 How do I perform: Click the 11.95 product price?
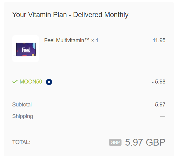159,40
